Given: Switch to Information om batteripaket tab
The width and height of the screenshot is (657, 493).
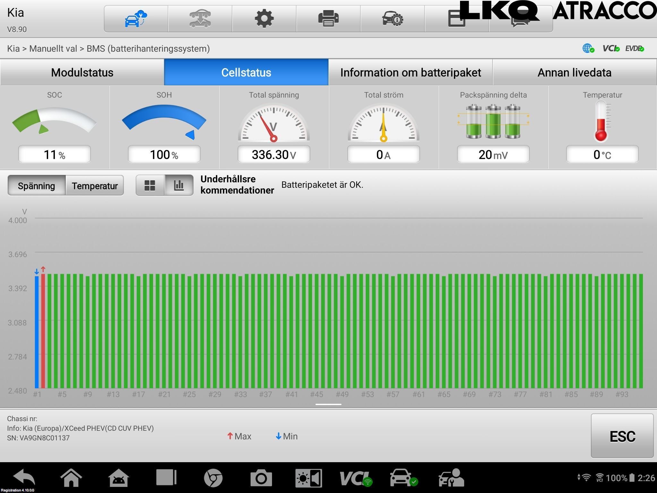Looking at the screenshot, I should pyautogui.click(x=410, y=73).
